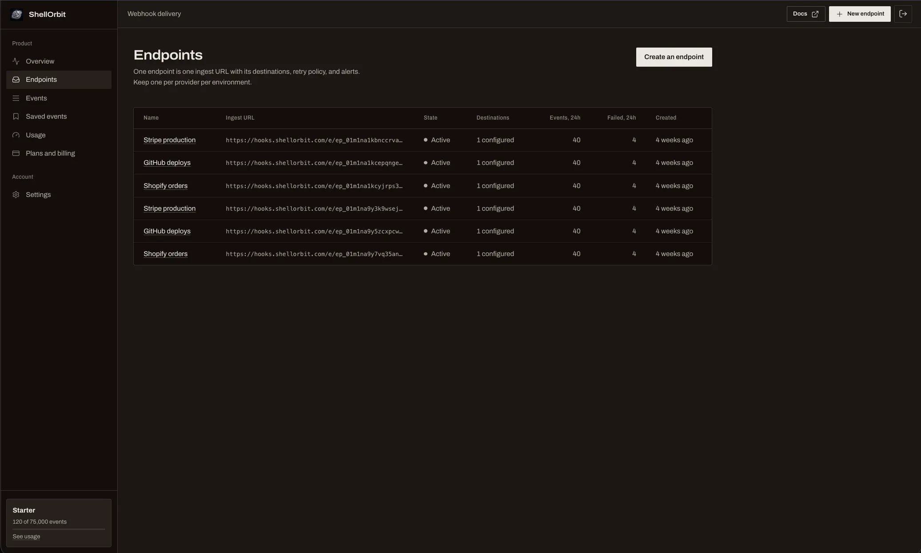
Task: Click the New endpoint button
Action: pyautogui.click(x=859, y=14)
